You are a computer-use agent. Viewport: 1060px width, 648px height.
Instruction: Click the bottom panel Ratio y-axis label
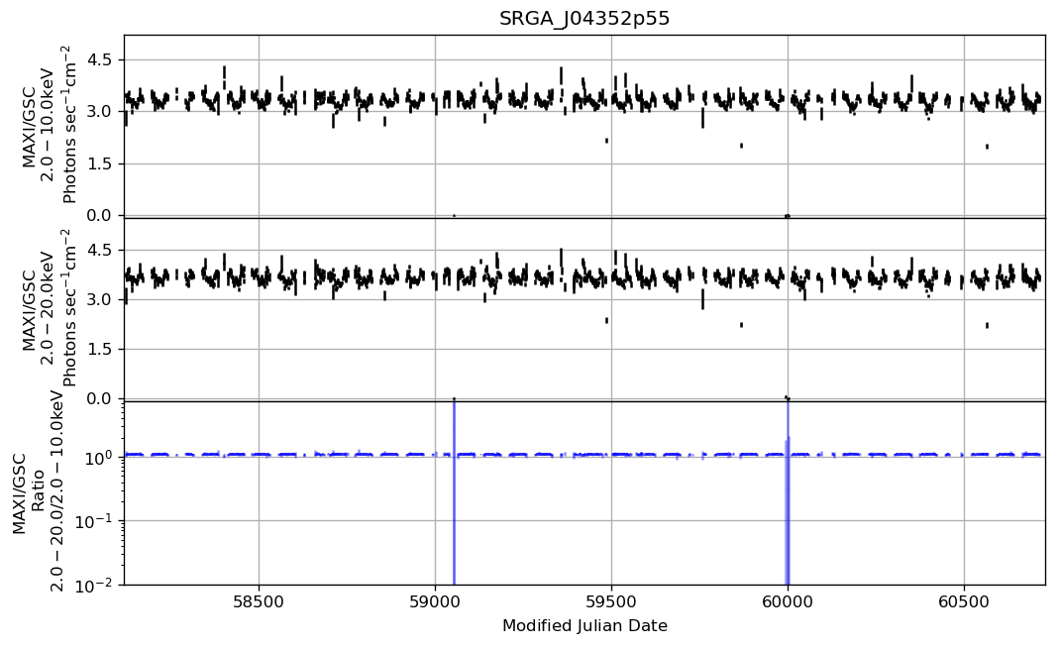(38, 493)
